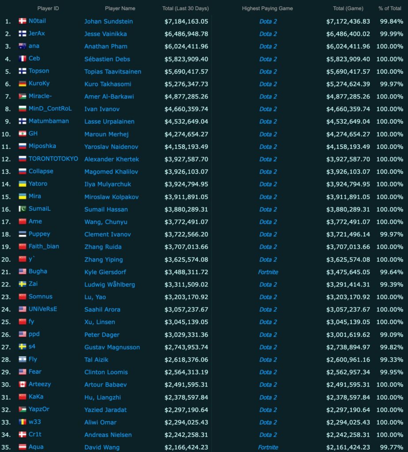408x452 pixels.
Task: Select the Anathan Pham name link
Action: (x=106, y=46)
